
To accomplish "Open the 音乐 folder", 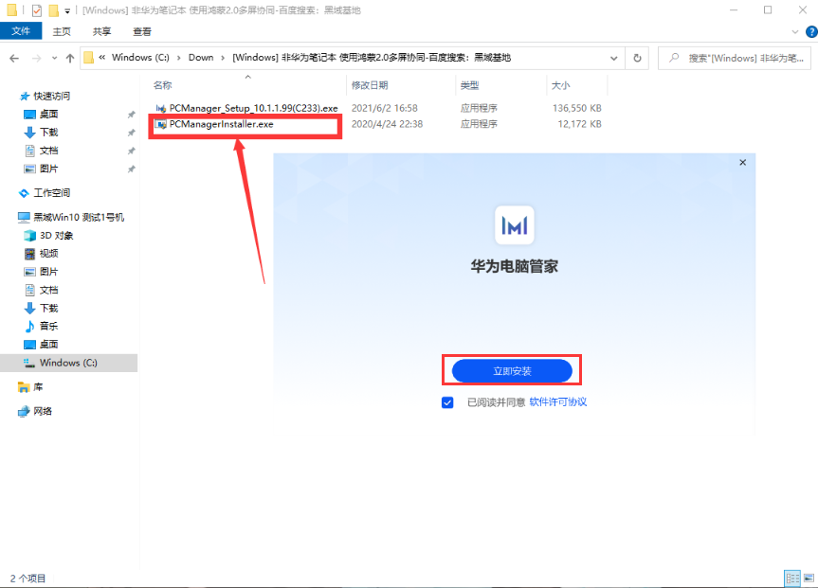I will (x=48, y=327).
